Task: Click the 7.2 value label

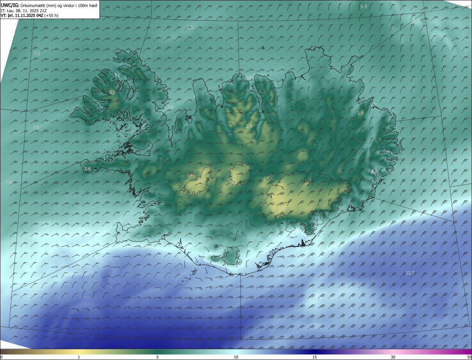Action: click(37, 53)
